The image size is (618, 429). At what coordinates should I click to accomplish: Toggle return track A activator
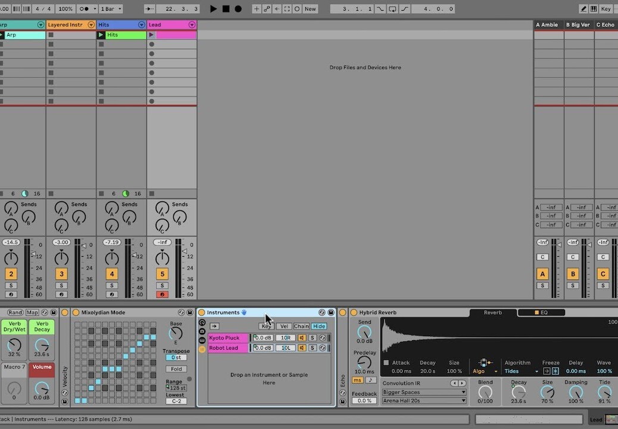tap(542, 273)
